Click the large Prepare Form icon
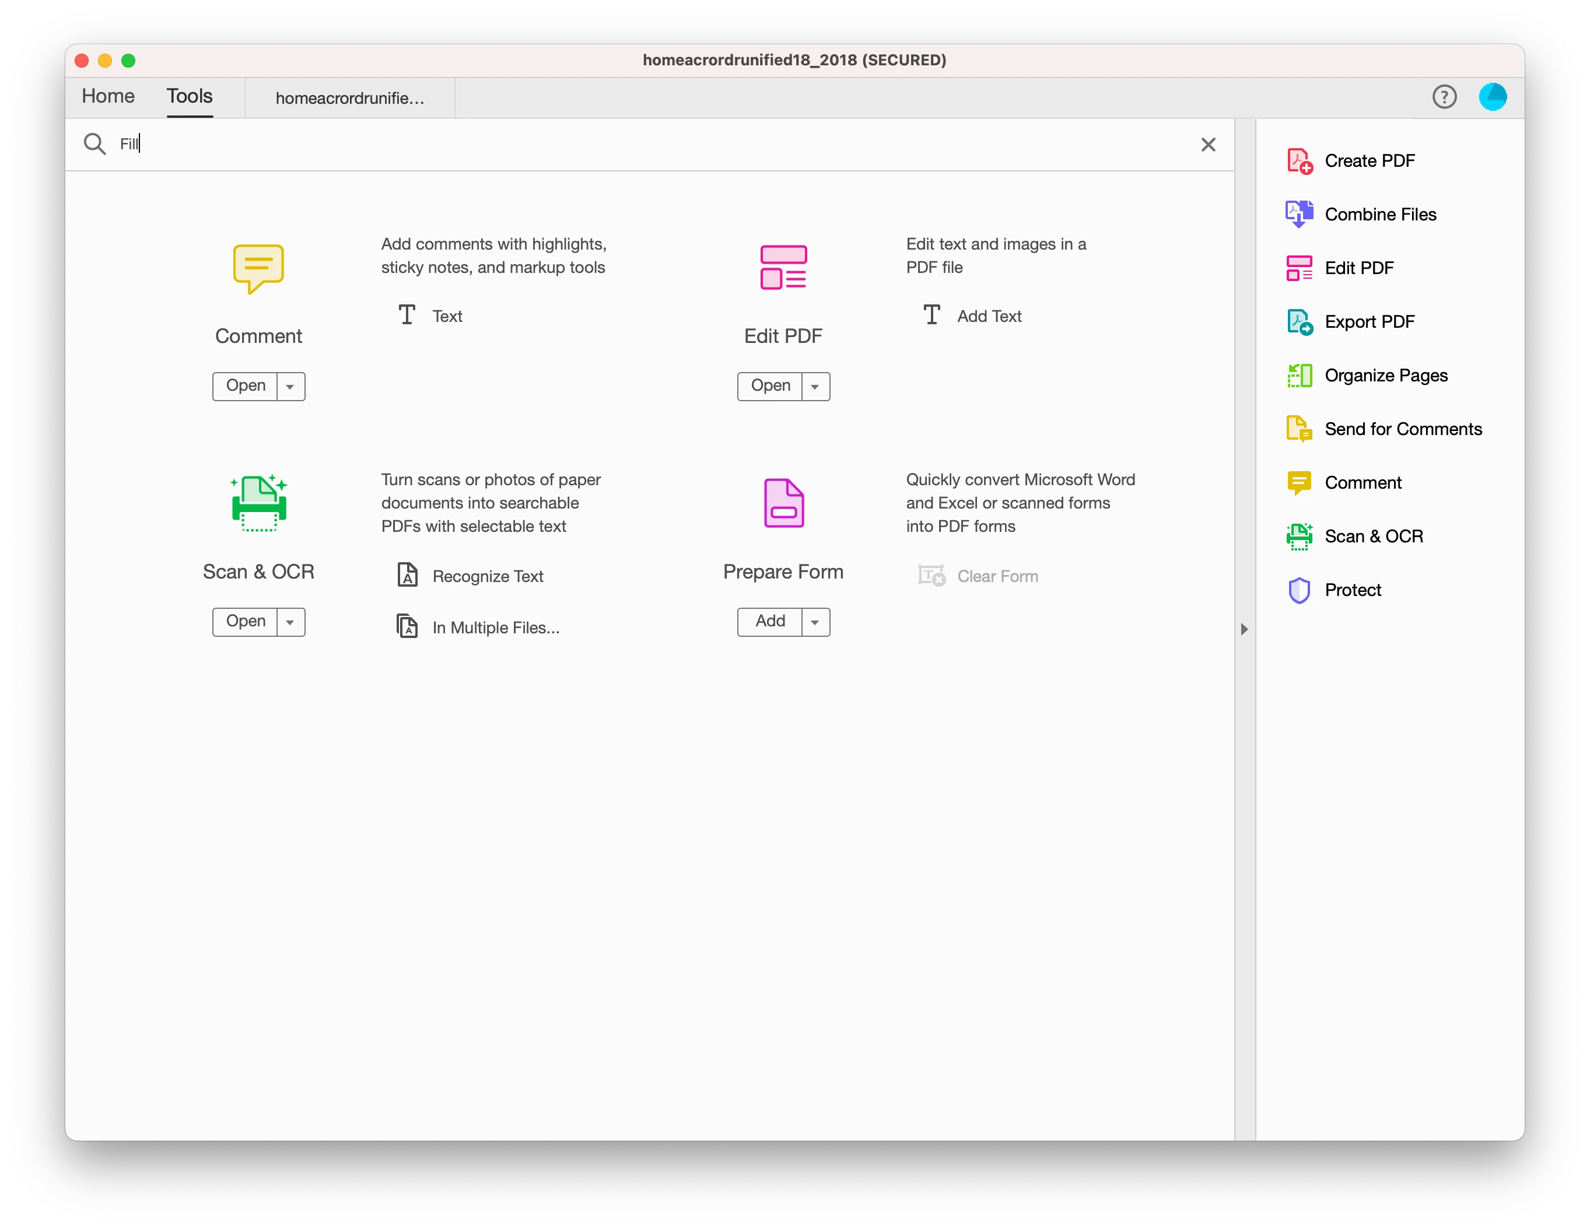This screenshot has height=1227, width=1590. [783, 503]
